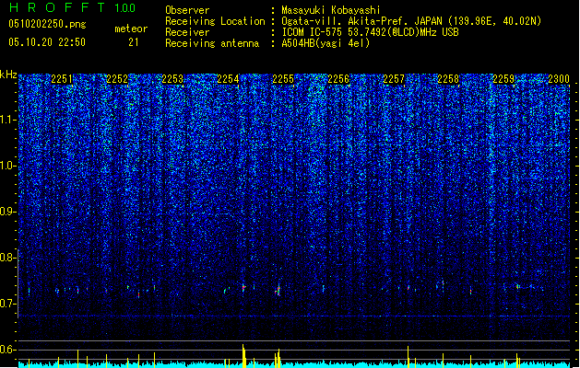
Task: Click the yellow level spike below 2257
Action: (x=408, y=357)
